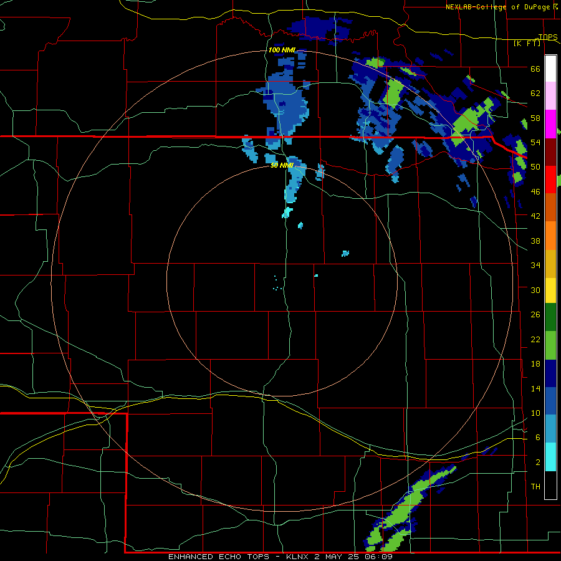Viewport: 561px width, 561px height.
Task: Pick the dark orange swatch on the scale
Action: pyautogui.click(x=550, y=207)
